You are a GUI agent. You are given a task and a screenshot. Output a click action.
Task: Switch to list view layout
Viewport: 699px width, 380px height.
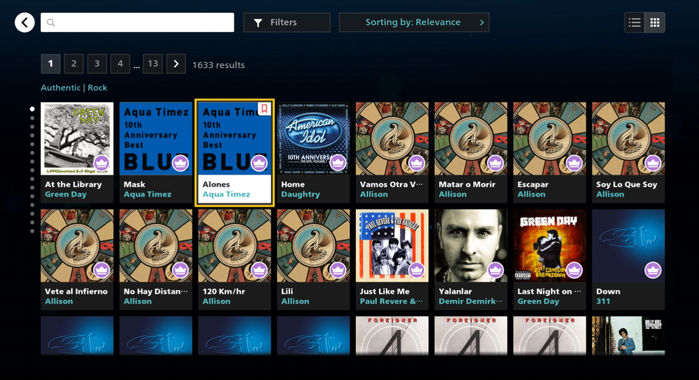pos(634,22)
